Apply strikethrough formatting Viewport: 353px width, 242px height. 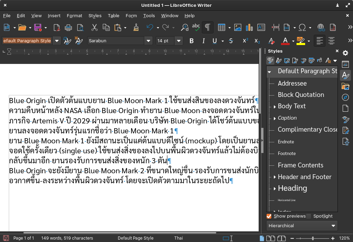pos(231,41)
